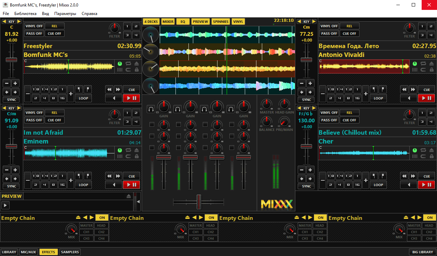This screenshot has width=437, height=256.
Task: Set loop-out marker on Cher deck
Action: pyautogui.click(x=383, y=176)
